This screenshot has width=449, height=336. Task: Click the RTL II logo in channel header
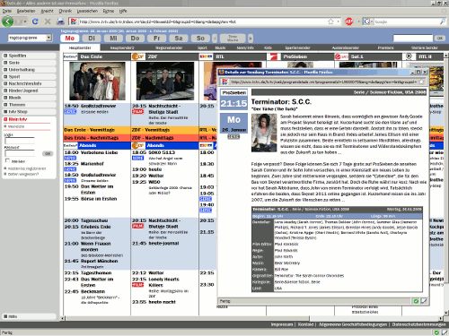tap(409, 56)
